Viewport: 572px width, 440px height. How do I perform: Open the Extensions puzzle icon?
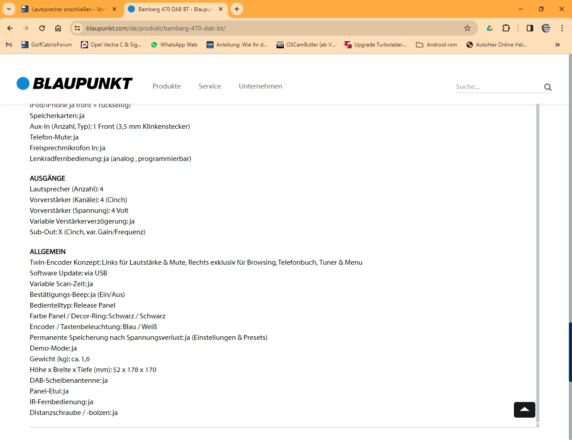(x=506, y=28)
